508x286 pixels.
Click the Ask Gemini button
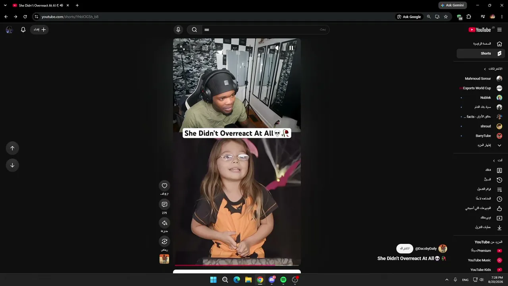coord(452,5)
